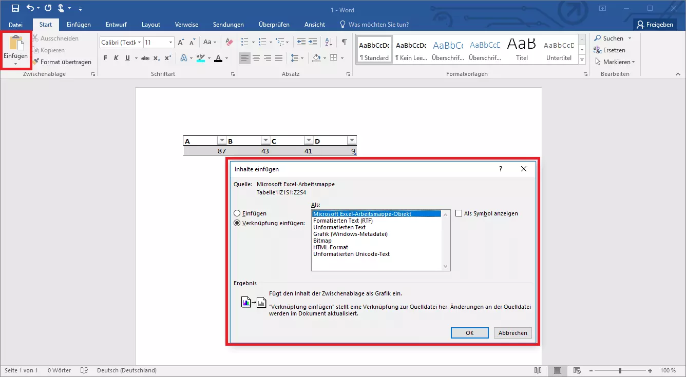Click the bullet list icon
Viewport: 686px width, 377px height.
244,42
